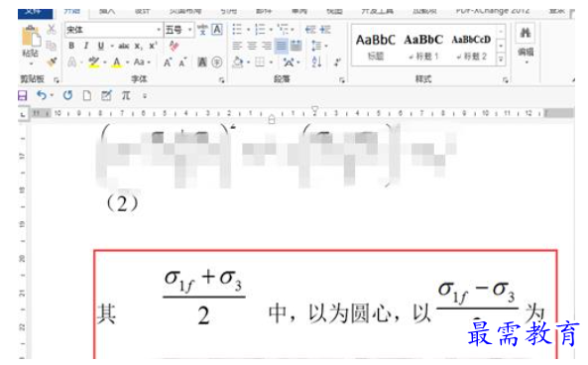The width and height of the screenshot is (588, 365).
Task: Apply paragraph shading paint bucket
Action: [x=238, y=61]
